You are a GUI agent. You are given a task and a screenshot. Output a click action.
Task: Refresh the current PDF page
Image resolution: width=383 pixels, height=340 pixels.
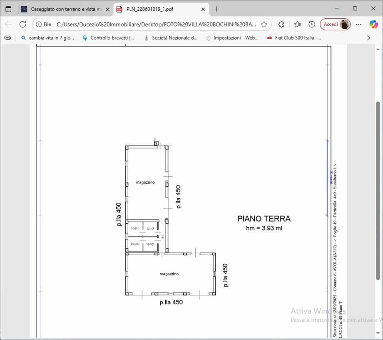23,24
